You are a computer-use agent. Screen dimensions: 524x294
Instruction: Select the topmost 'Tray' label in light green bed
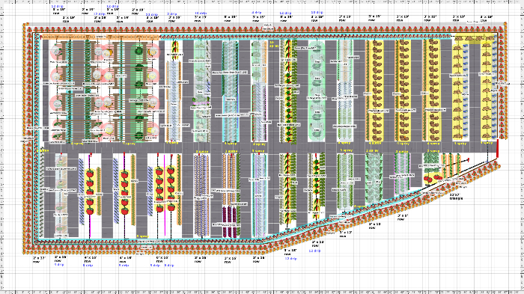pyautogui.click(x=317, y=61)
